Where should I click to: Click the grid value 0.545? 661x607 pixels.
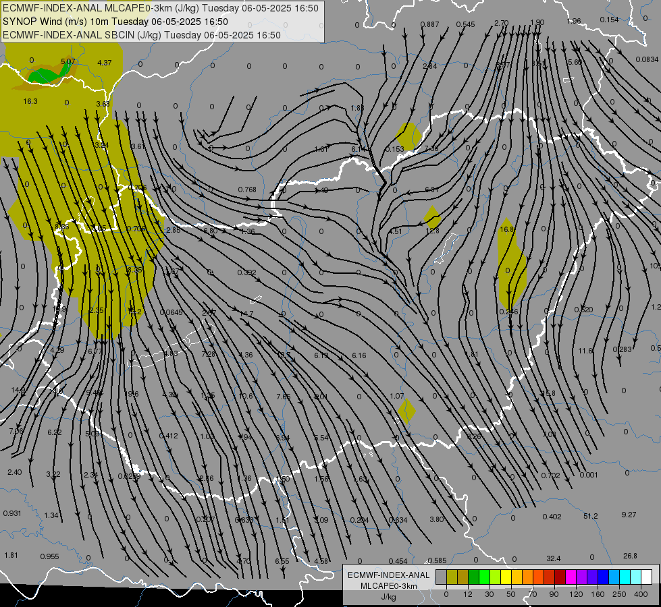tap(466, 25)
